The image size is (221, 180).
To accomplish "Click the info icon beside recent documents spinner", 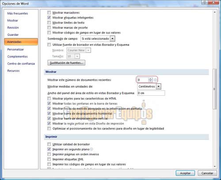I will tap(155, 80).
